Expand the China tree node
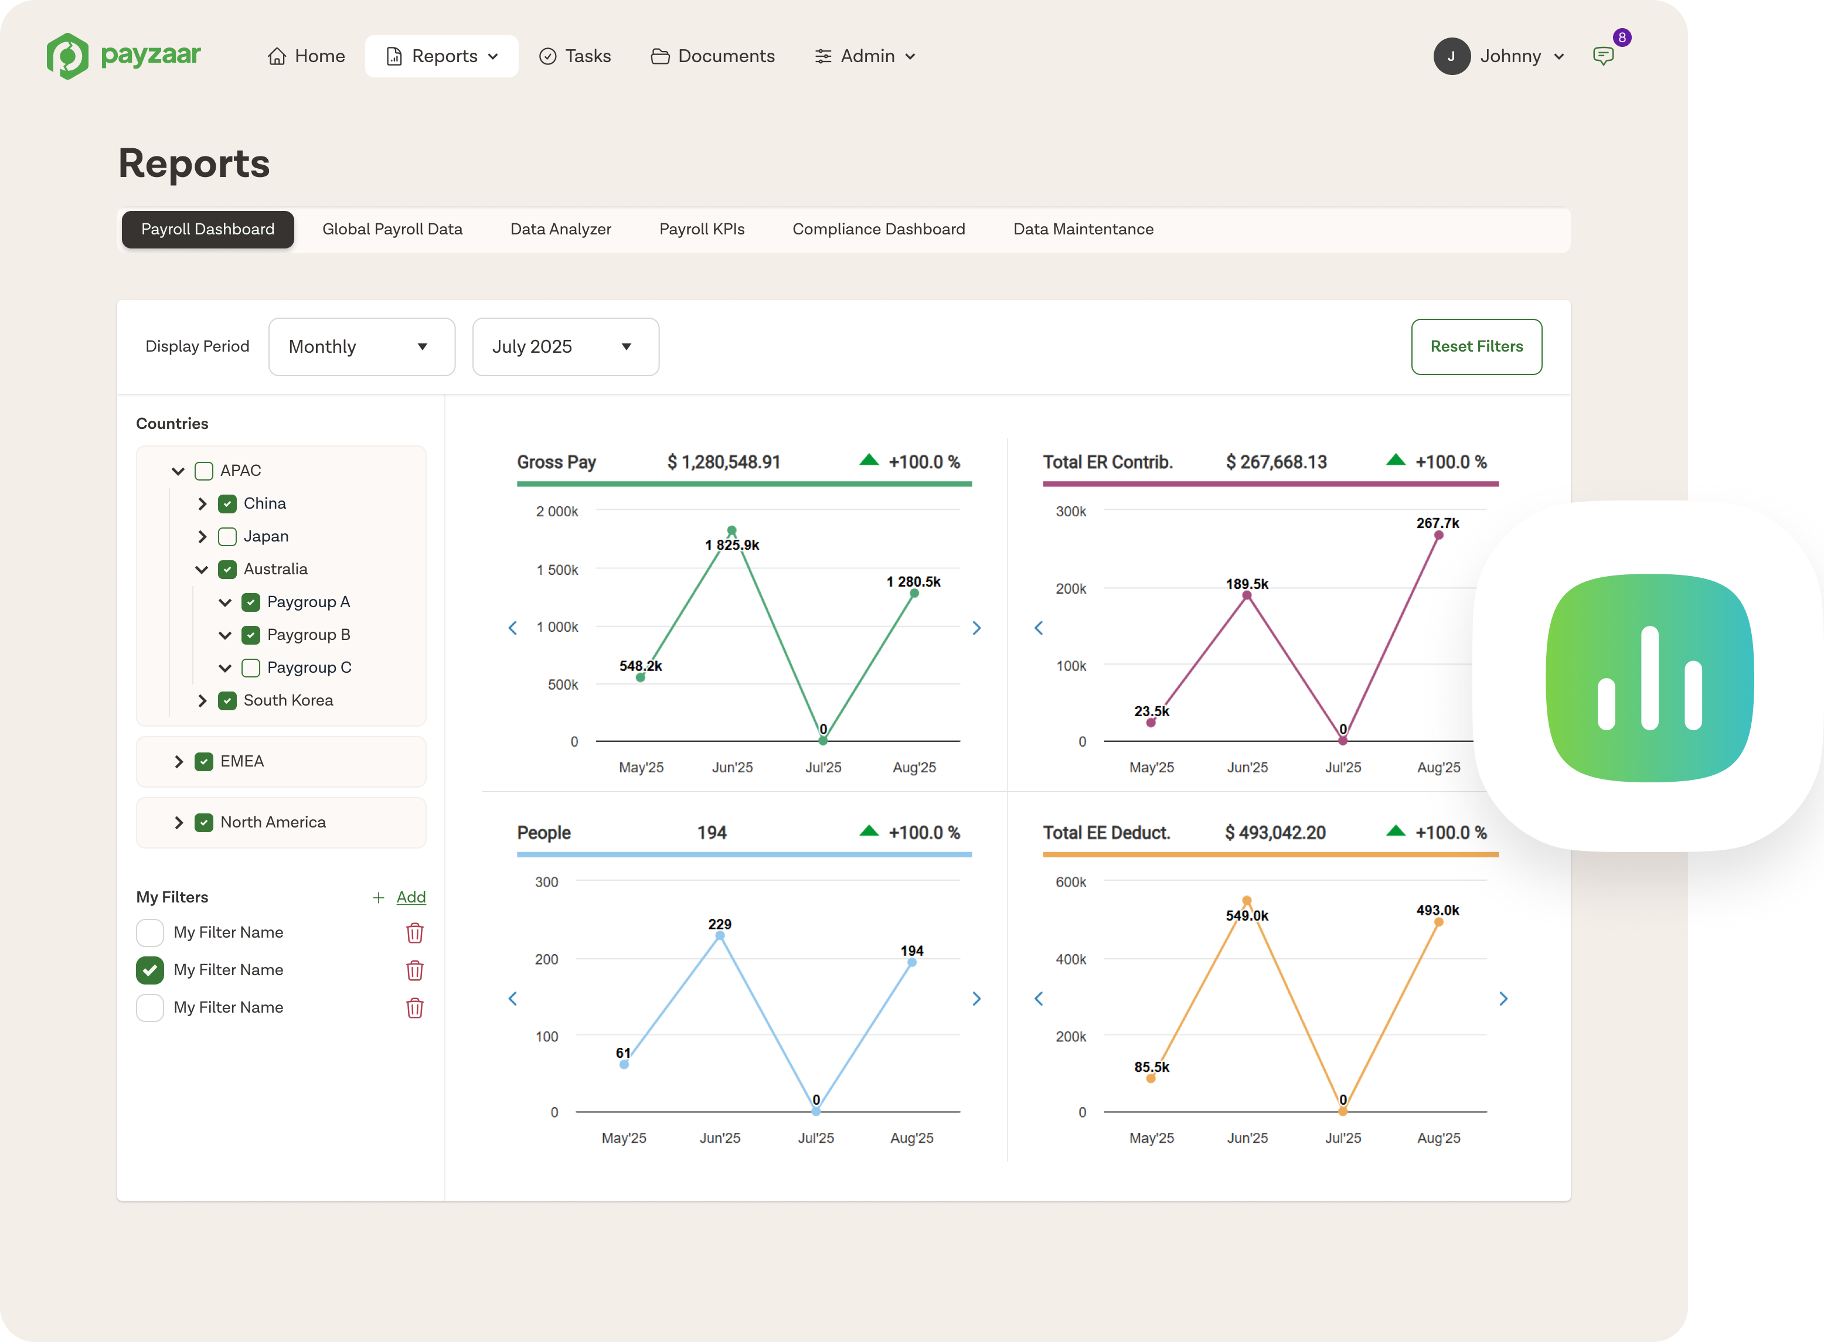 [202, 503]
